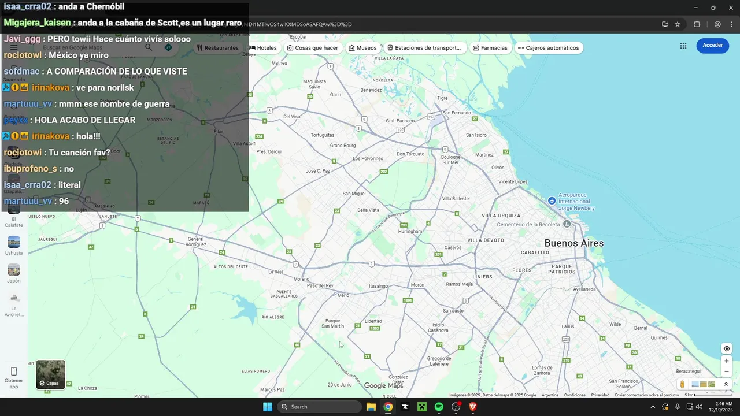This screenshot has width=740, height=416.
Task: Open the Condiciones footer link
Action: [x=575, y=395]
